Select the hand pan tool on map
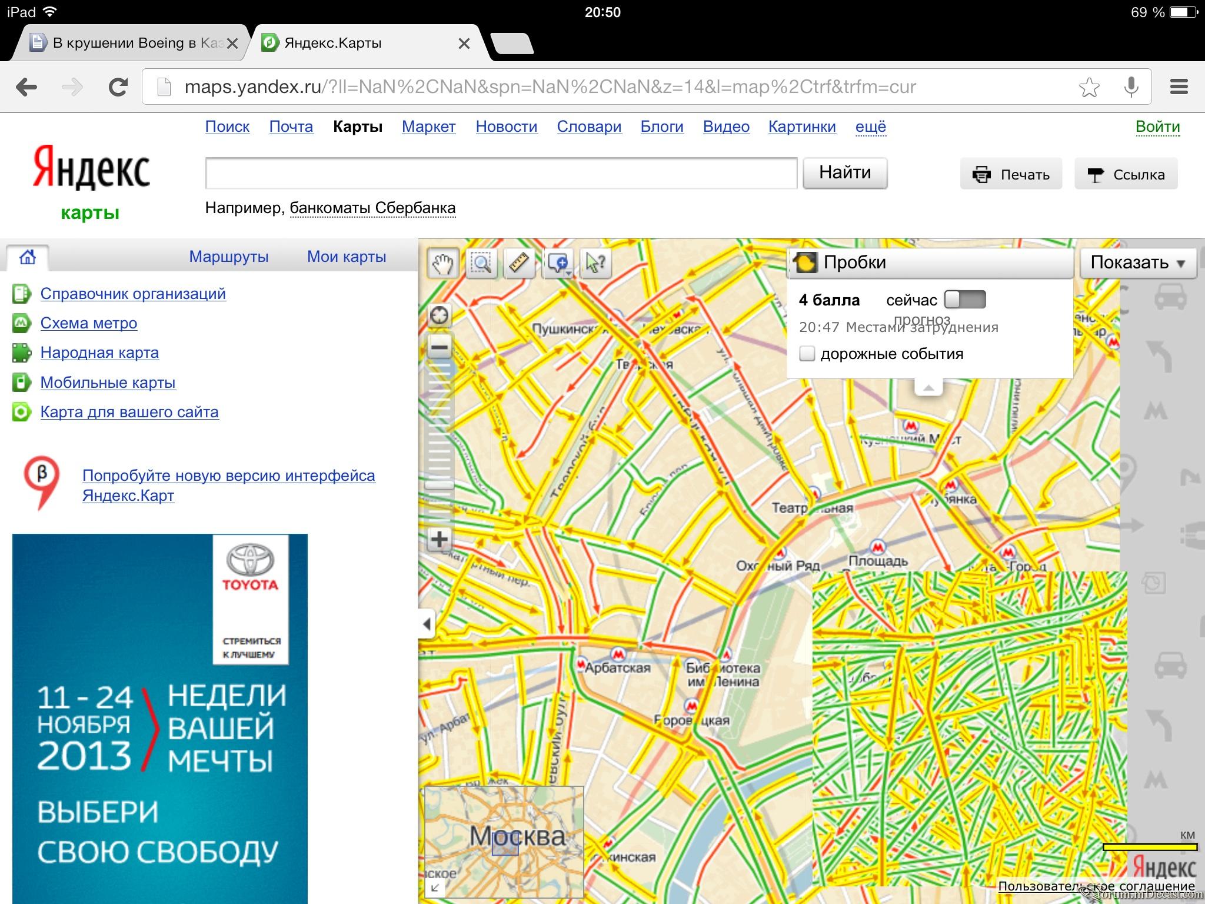The image size is (1205, 904). pyautogui.click(x=442, y=263)
